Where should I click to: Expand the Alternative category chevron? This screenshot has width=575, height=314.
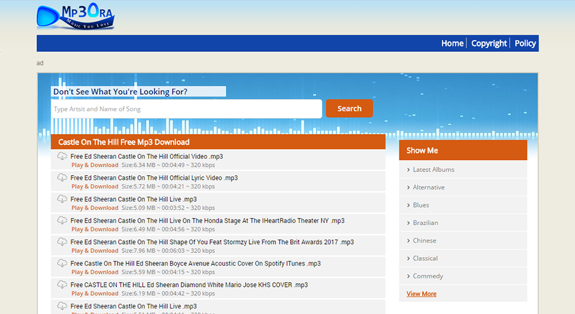point(408,187)
